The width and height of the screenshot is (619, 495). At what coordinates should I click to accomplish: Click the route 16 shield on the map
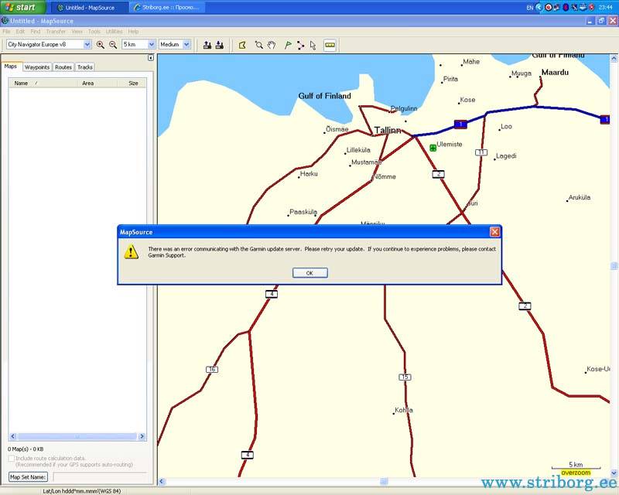212,370
